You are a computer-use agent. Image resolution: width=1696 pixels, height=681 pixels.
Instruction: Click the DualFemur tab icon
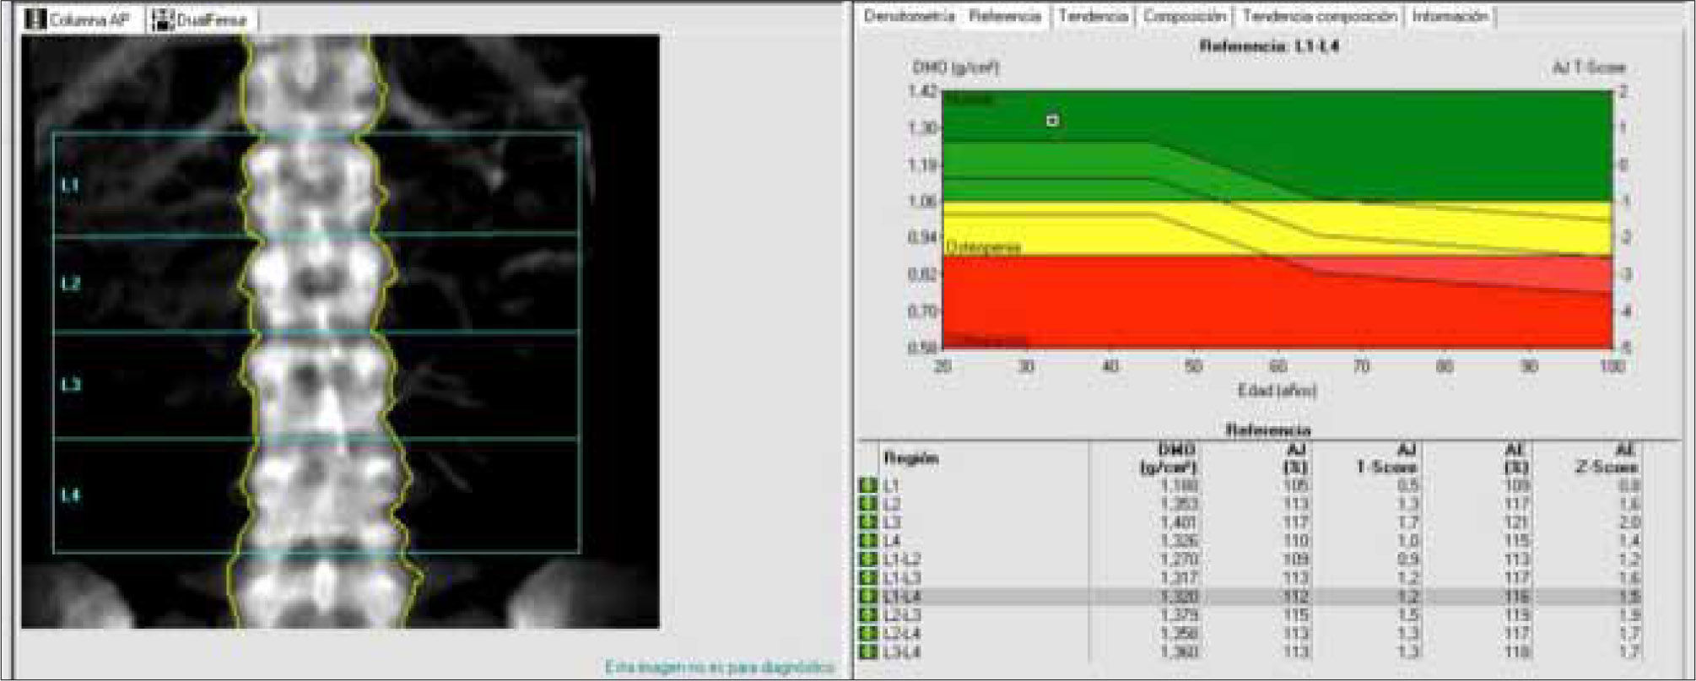pyautogui.click(x=162, y=20)
